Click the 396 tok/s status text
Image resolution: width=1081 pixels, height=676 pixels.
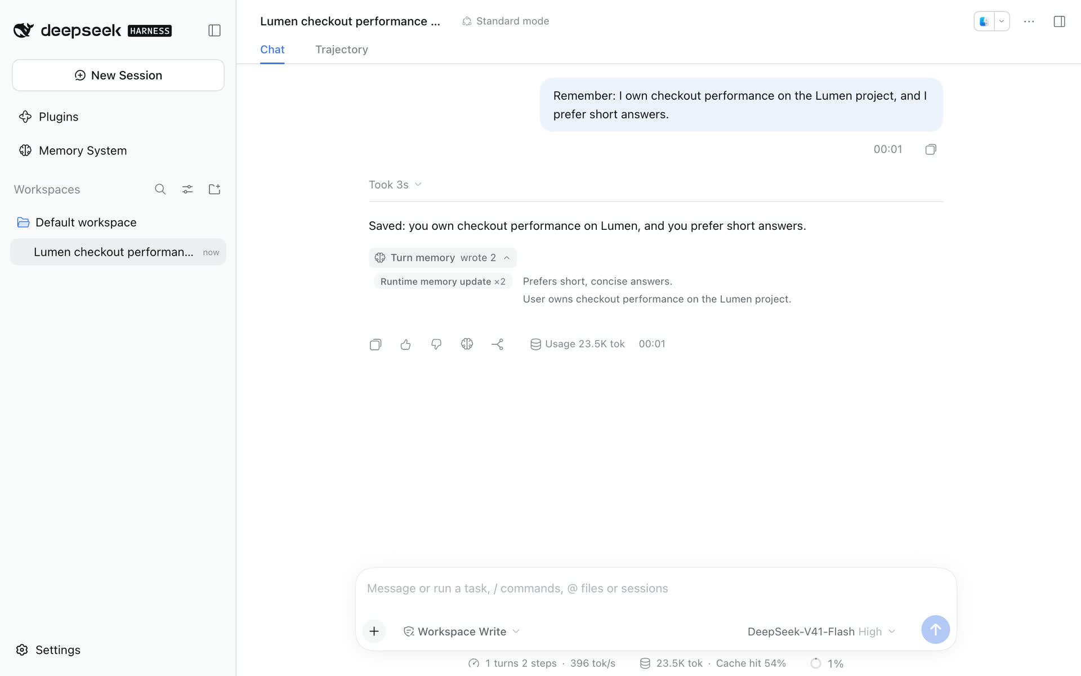pos(592,664)
